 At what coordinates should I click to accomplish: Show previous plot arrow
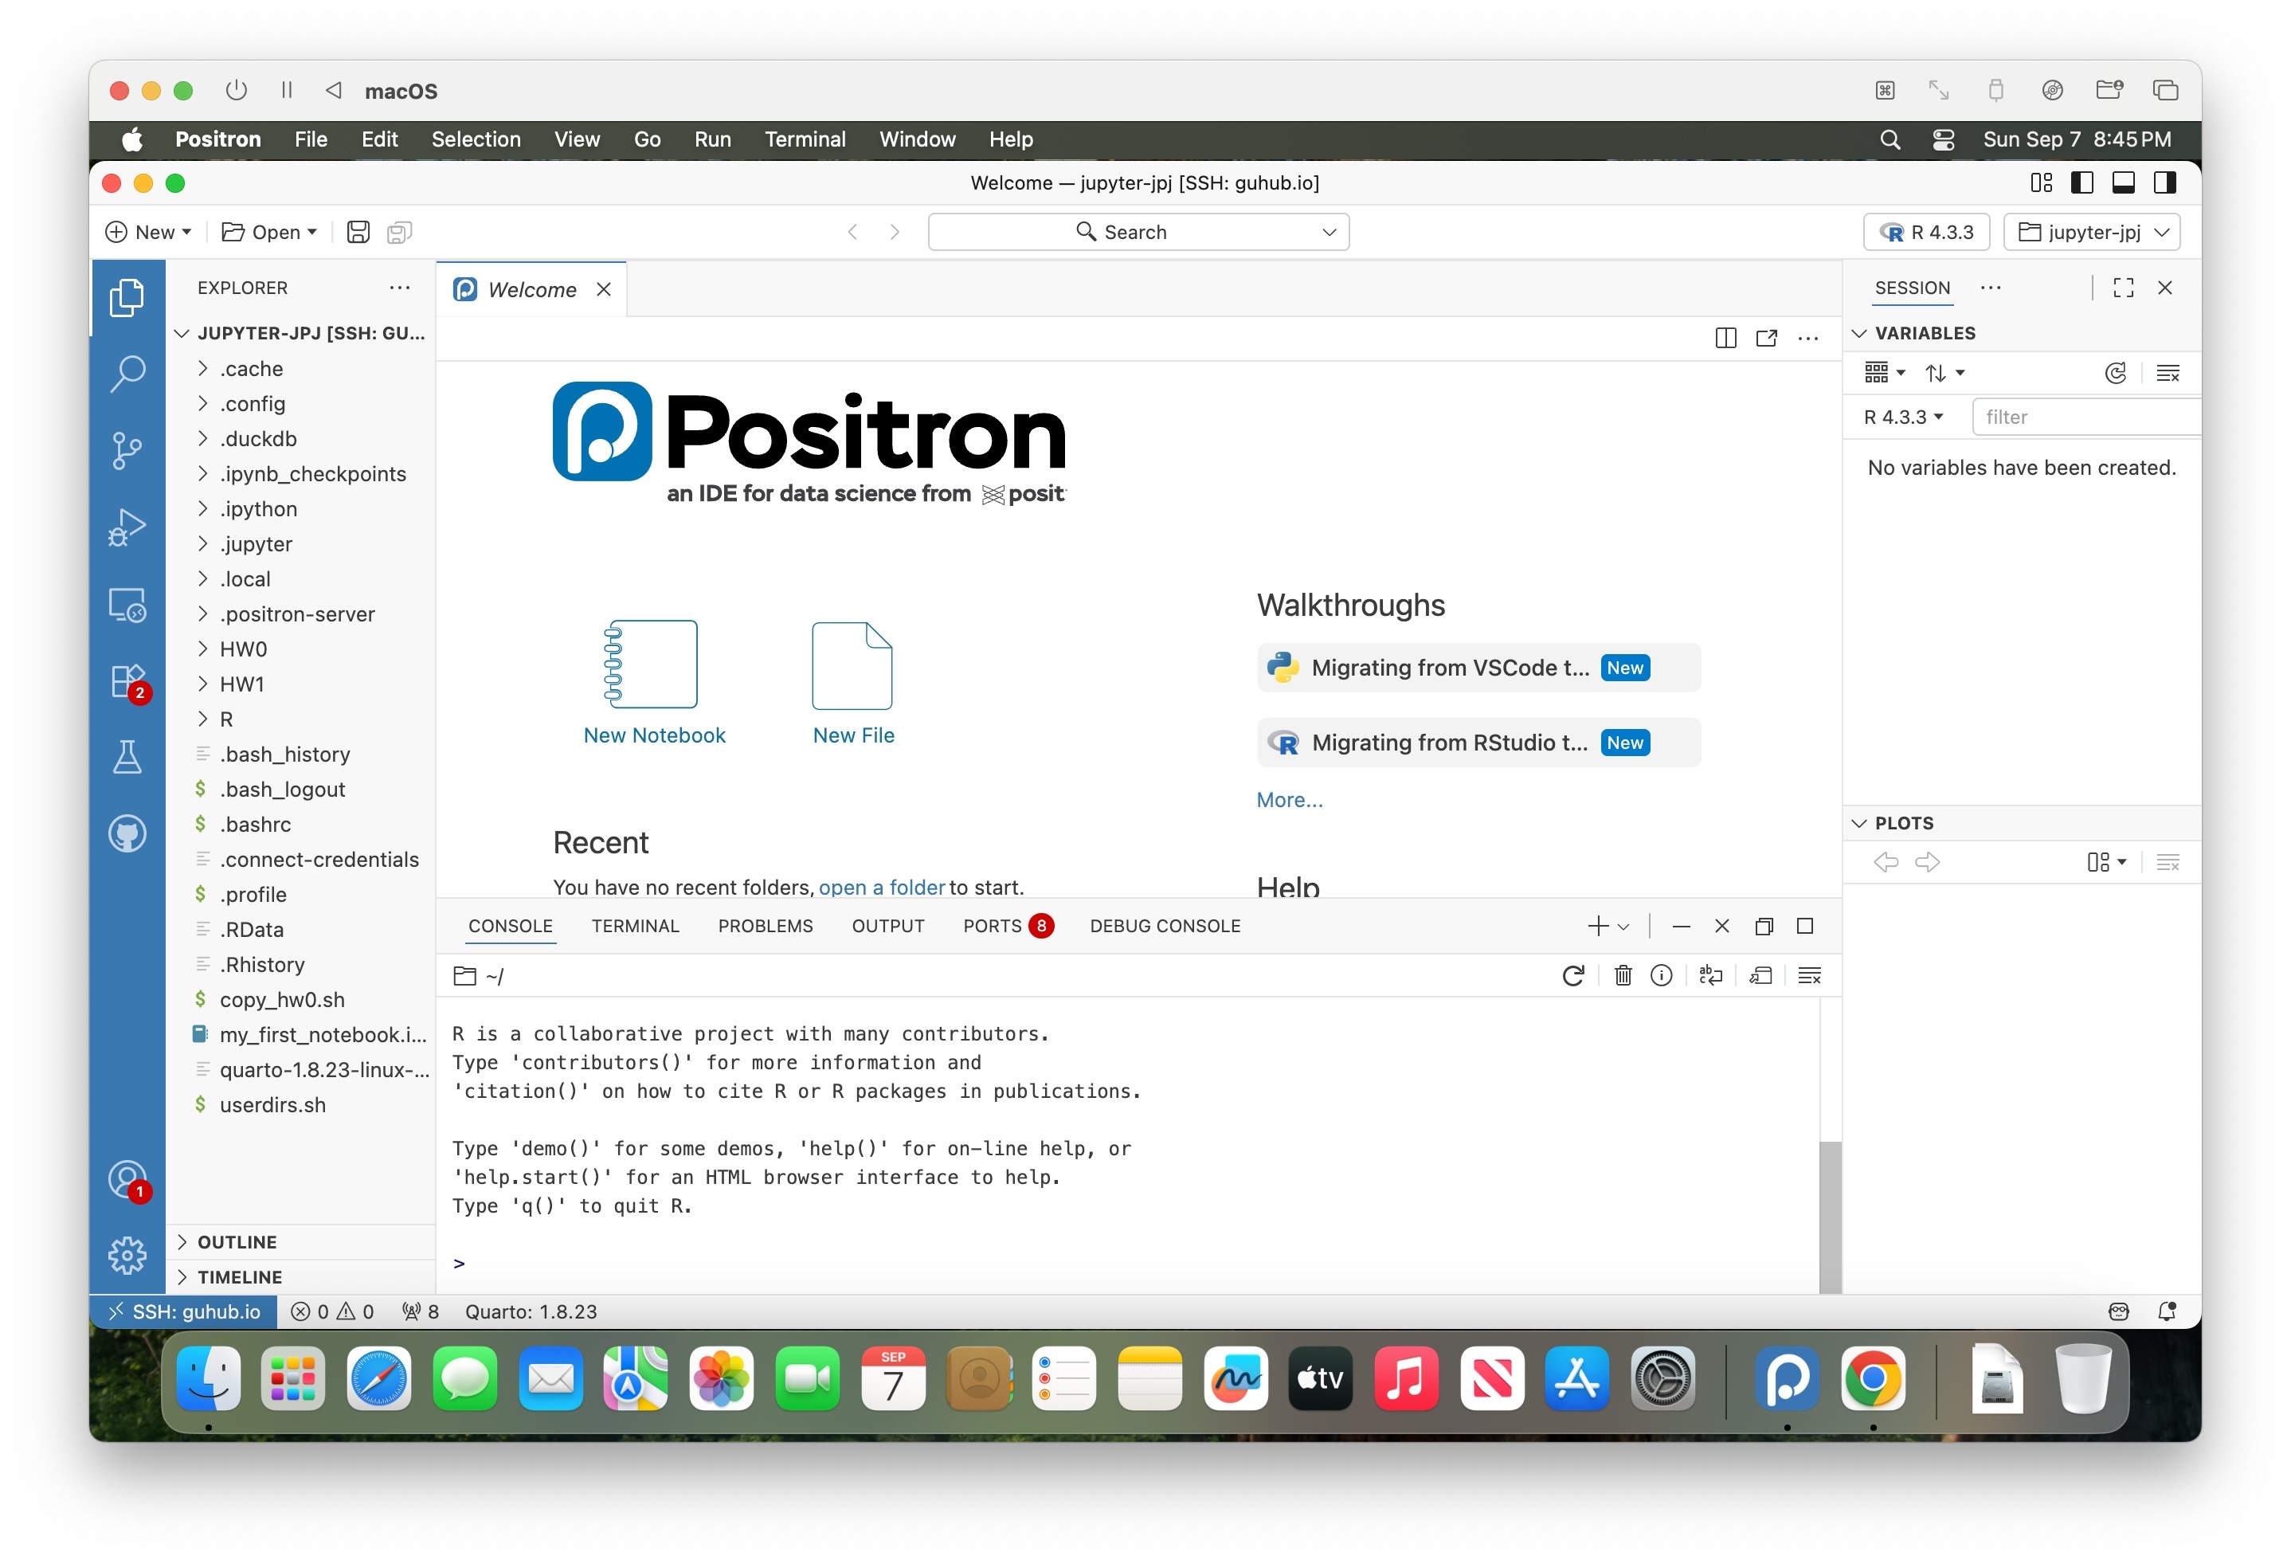click(x=1885, y=862)
